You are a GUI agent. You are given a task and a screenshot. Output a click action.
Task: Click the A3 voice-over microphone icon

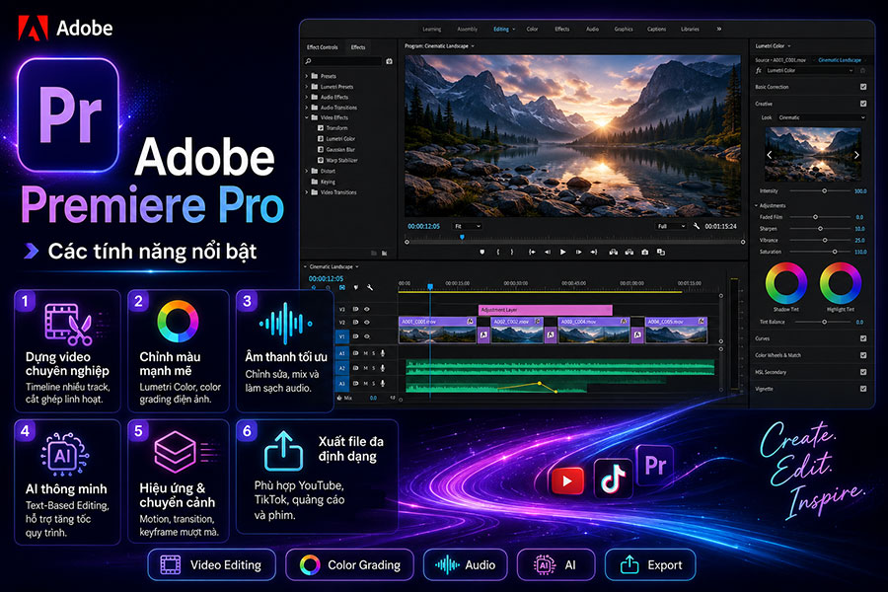pyautogui.click(x=383, y=383)
